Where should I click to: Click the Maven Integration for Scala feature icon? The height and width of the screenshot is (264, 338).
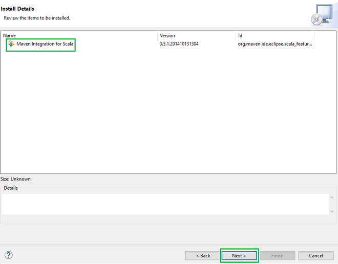[x=11, y=43]
